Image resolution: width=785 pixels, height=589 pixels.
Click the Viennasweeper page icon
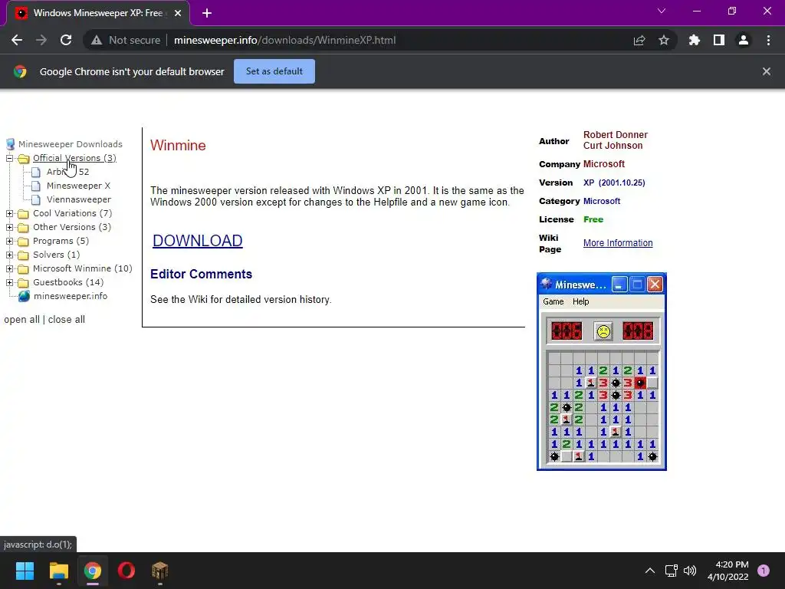[x=36, y=200]
